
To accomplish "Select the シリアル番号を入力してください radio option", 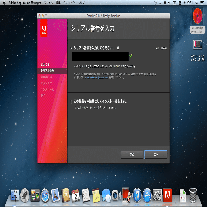I will point(71,48).
